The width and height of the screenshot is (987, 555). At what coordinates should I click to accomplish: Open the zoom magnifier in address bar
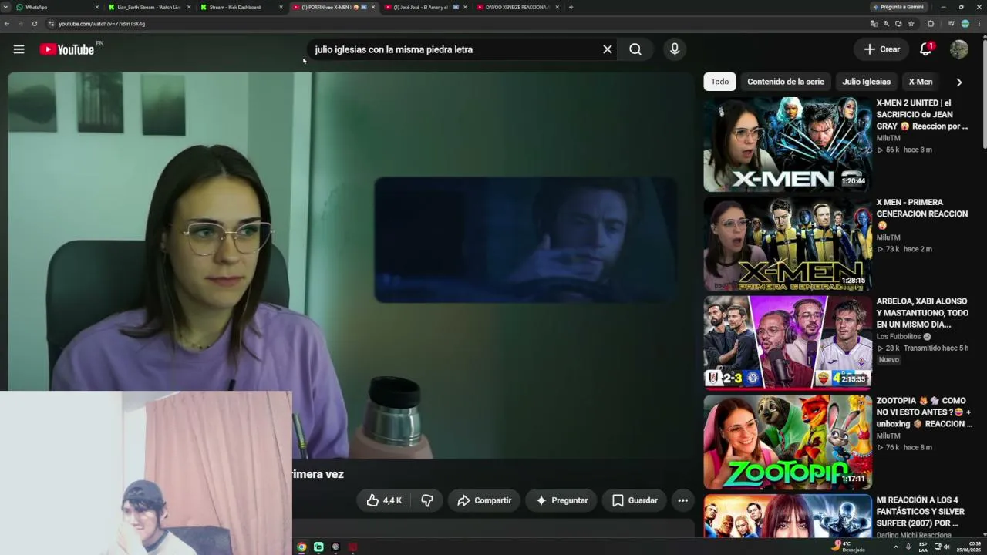click(x=886, y=24)
